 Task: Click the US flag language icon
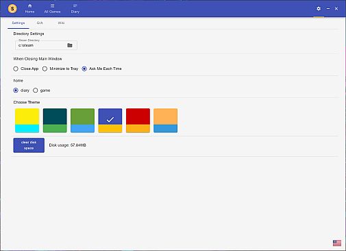(x=337, y=243)
